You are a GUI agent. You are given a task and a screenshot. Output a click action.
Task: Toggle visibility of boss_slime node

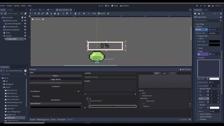tap(25, 17)
